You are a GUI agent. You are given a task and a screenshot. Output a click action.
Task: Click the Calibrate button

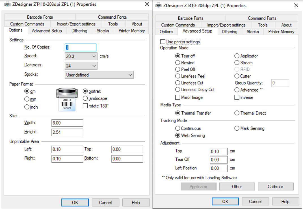coord(276,187)
